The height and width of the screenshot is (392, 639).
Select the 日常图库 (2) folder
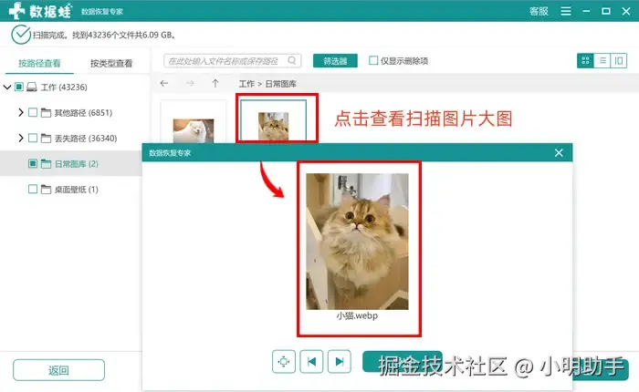(76, 164)
